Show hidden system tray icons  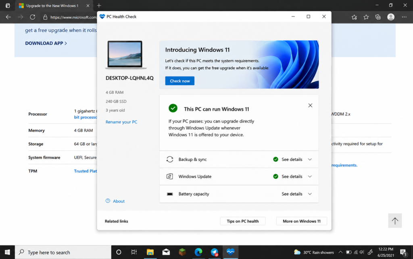(340, 252)
